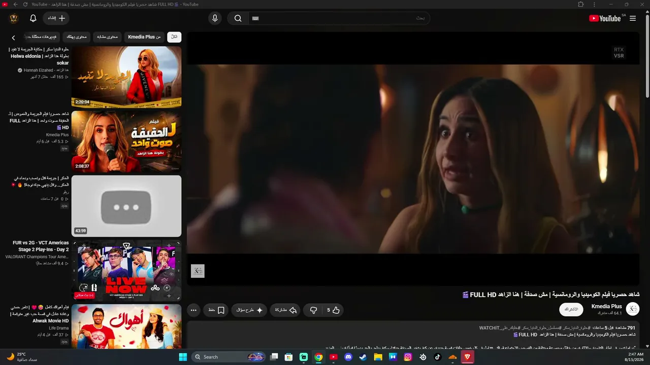Screen dimensions: 650x365
Task: Open SteelSeries app from the taskbar
Action: click(423, 357)
